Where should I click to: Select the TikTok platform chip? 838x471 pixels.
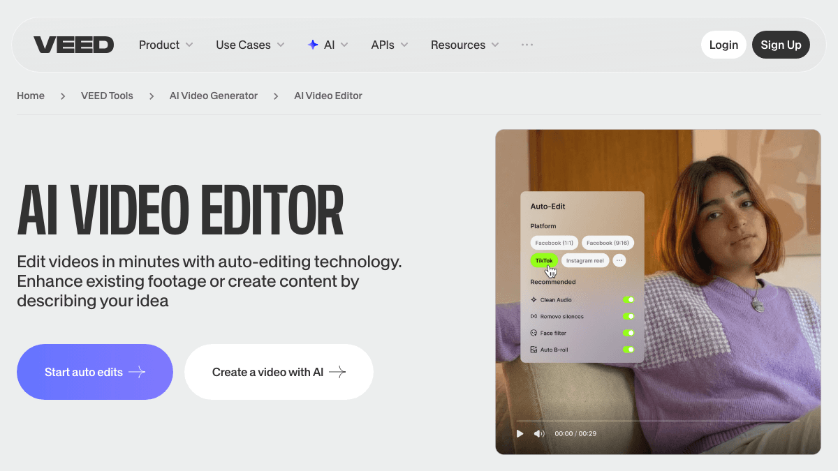click(x=544, y=260)
